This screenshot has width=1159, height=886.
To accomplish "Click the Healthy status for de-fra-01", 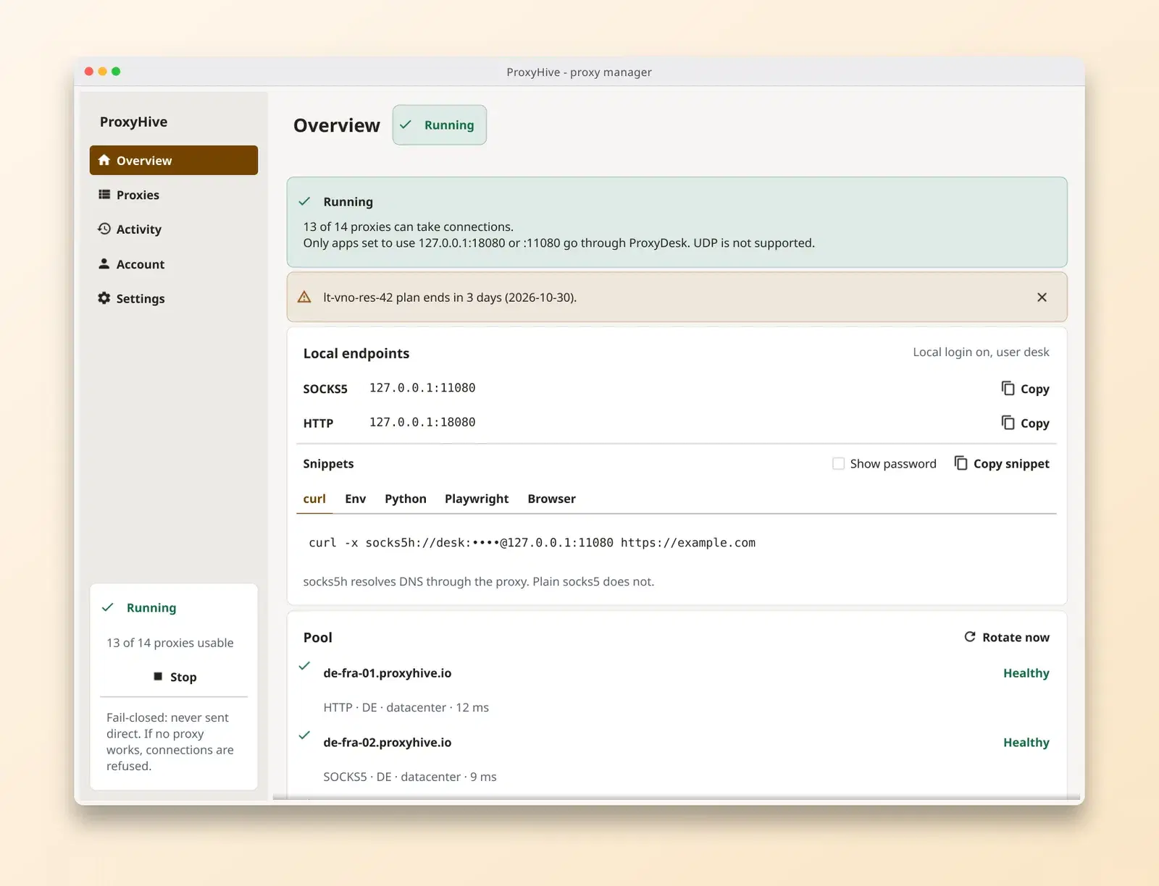I will point(1026,673).
